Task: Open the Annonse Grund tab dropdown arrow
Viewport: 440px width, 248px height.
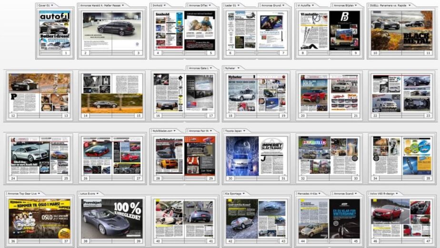Action: click(283, 5)
